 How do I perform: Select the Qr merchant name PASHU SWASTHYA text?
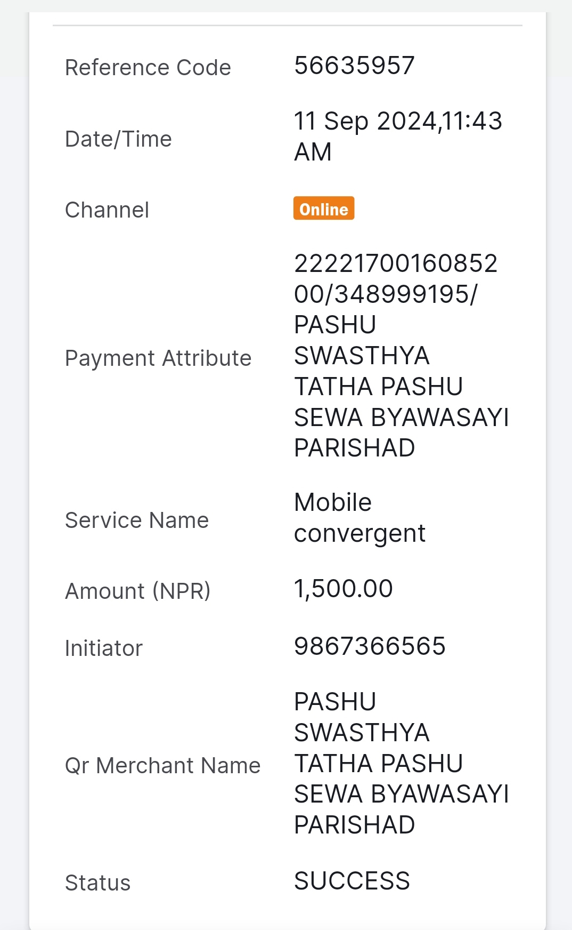(362, 717)
